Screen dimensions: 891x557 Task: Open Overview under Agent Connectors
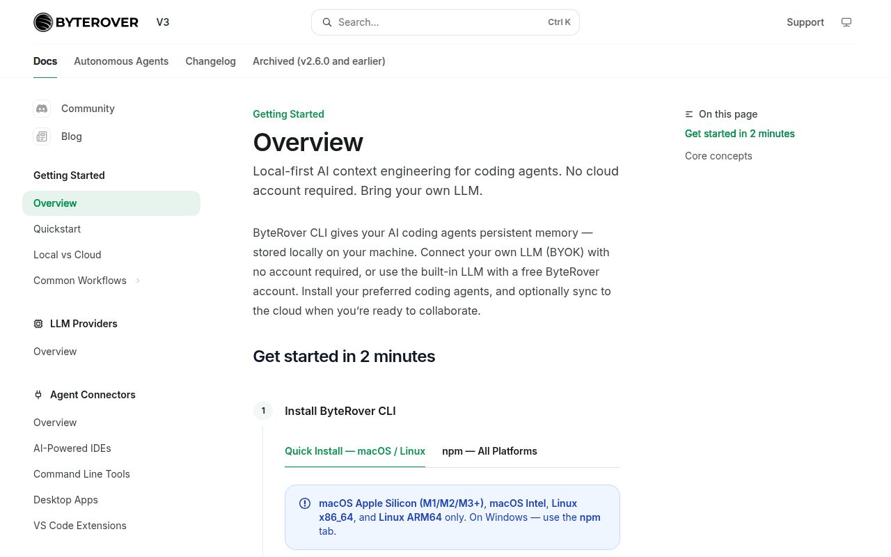click(55, 423)
